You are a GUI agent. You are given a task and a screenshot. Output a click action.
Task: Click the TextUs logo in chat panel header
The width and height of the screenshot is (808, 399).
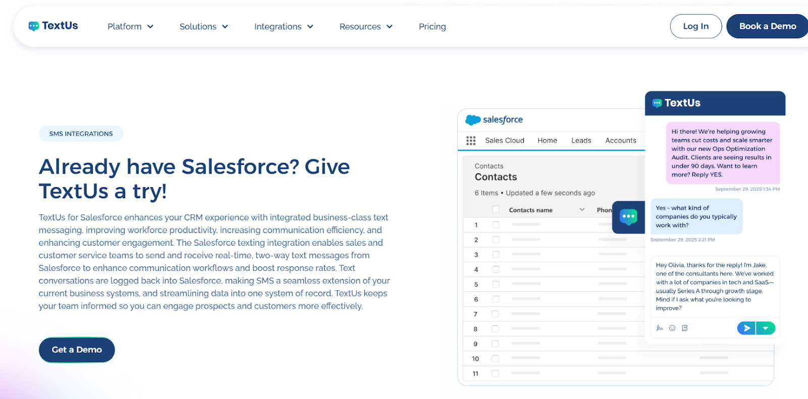tap(676, 103)
